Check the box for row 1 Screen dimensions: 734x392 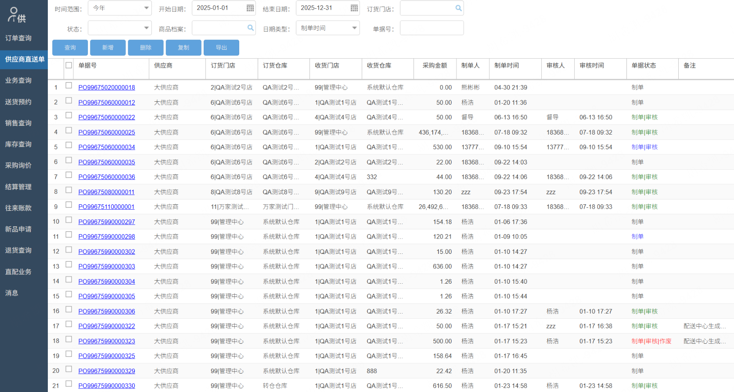pos(68,86)
